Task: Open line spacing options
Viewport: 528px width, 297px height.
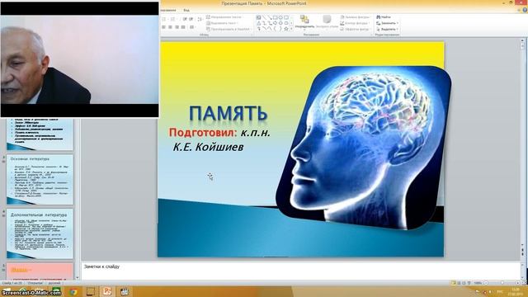Action: (x=200, y=19)
